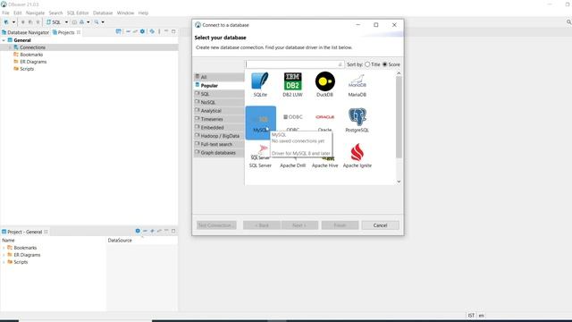Viewport: 572px width, 322px height.
Task: Click the New Connection toolbar icon
Action: [6, 22]
